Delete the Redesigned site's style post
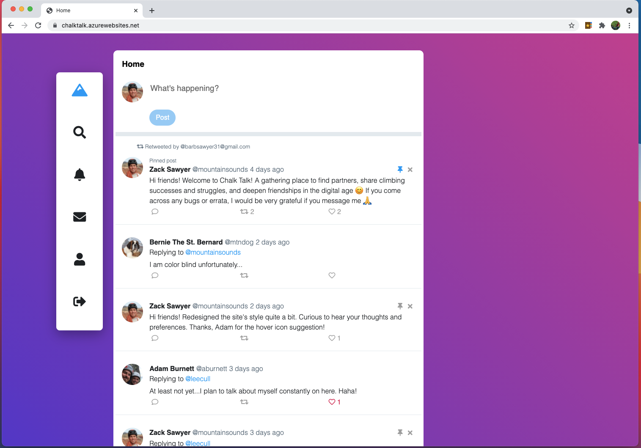 410,306
